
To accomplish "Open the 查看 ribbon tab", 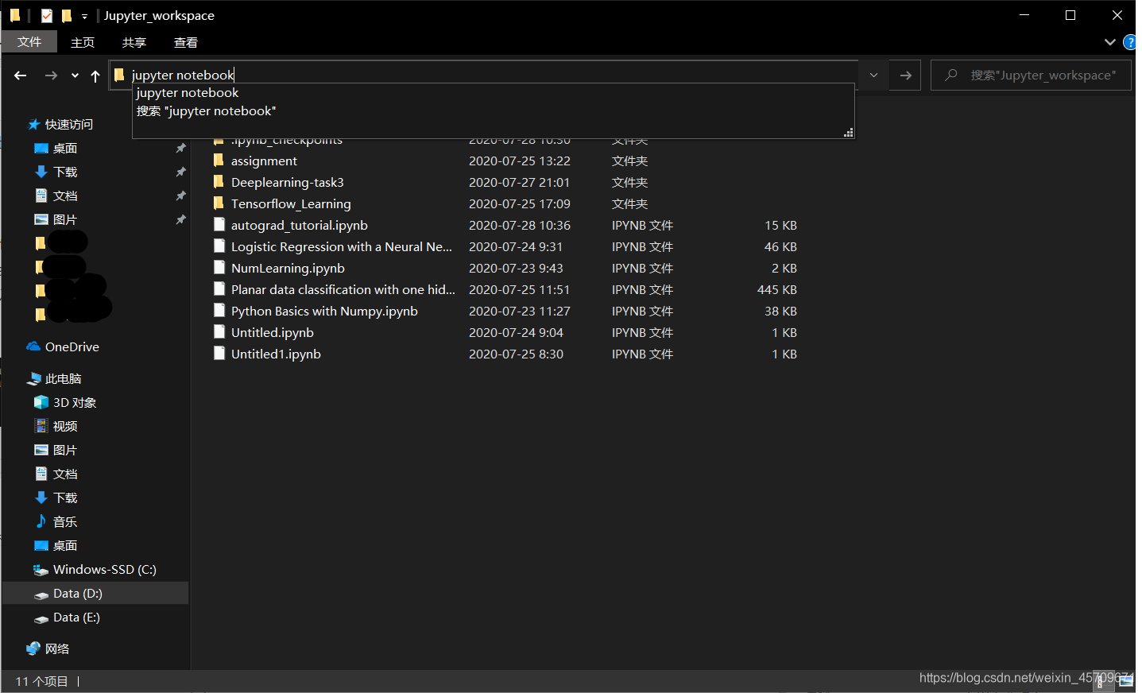I will click(186, 42).
